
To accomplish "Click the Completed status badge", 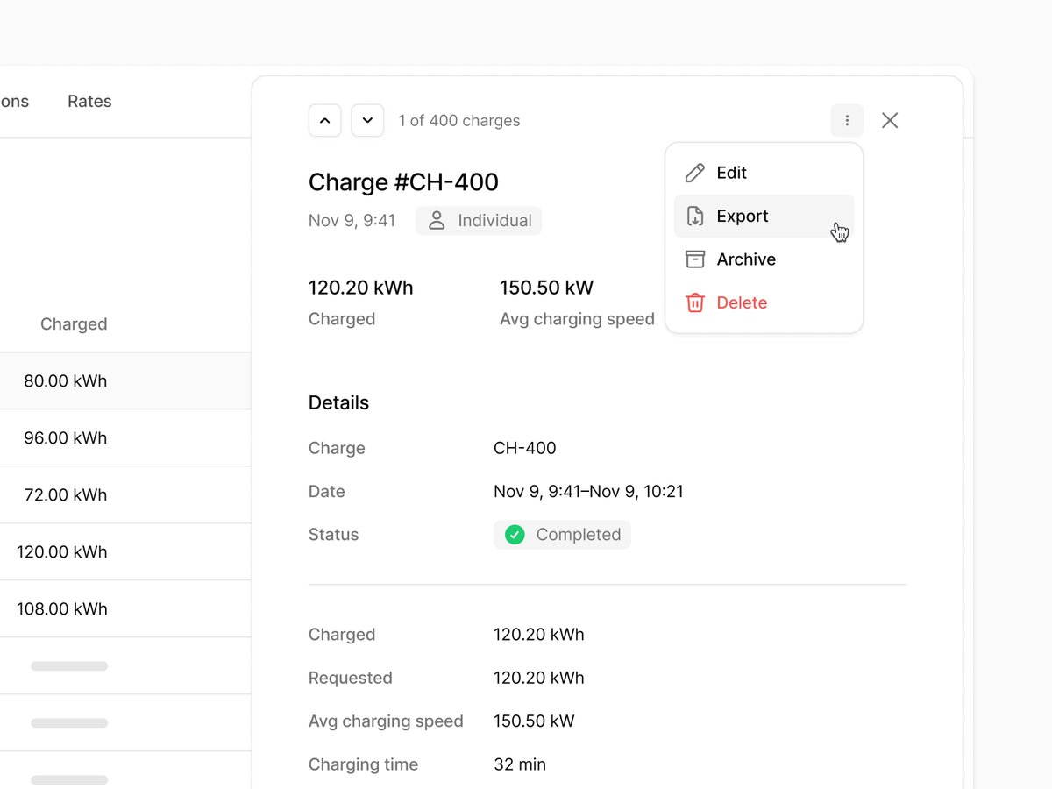I will point(562,535).
